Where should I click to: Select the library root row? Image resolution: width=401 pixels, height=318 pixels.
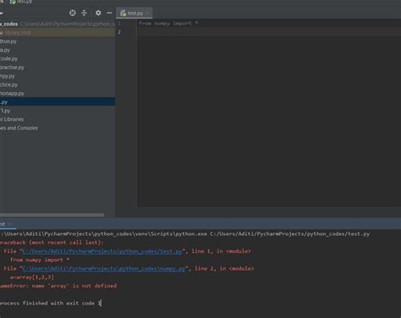(x=58, y=33)
